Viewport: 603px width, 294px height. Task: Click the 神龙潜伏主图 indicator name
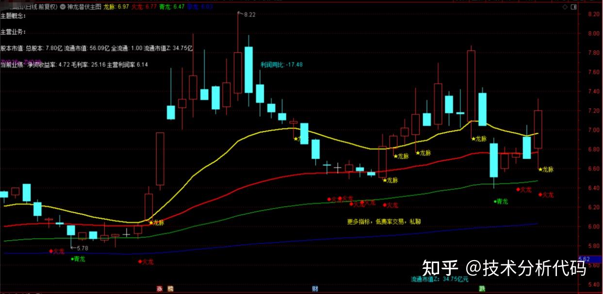[84, 7]
